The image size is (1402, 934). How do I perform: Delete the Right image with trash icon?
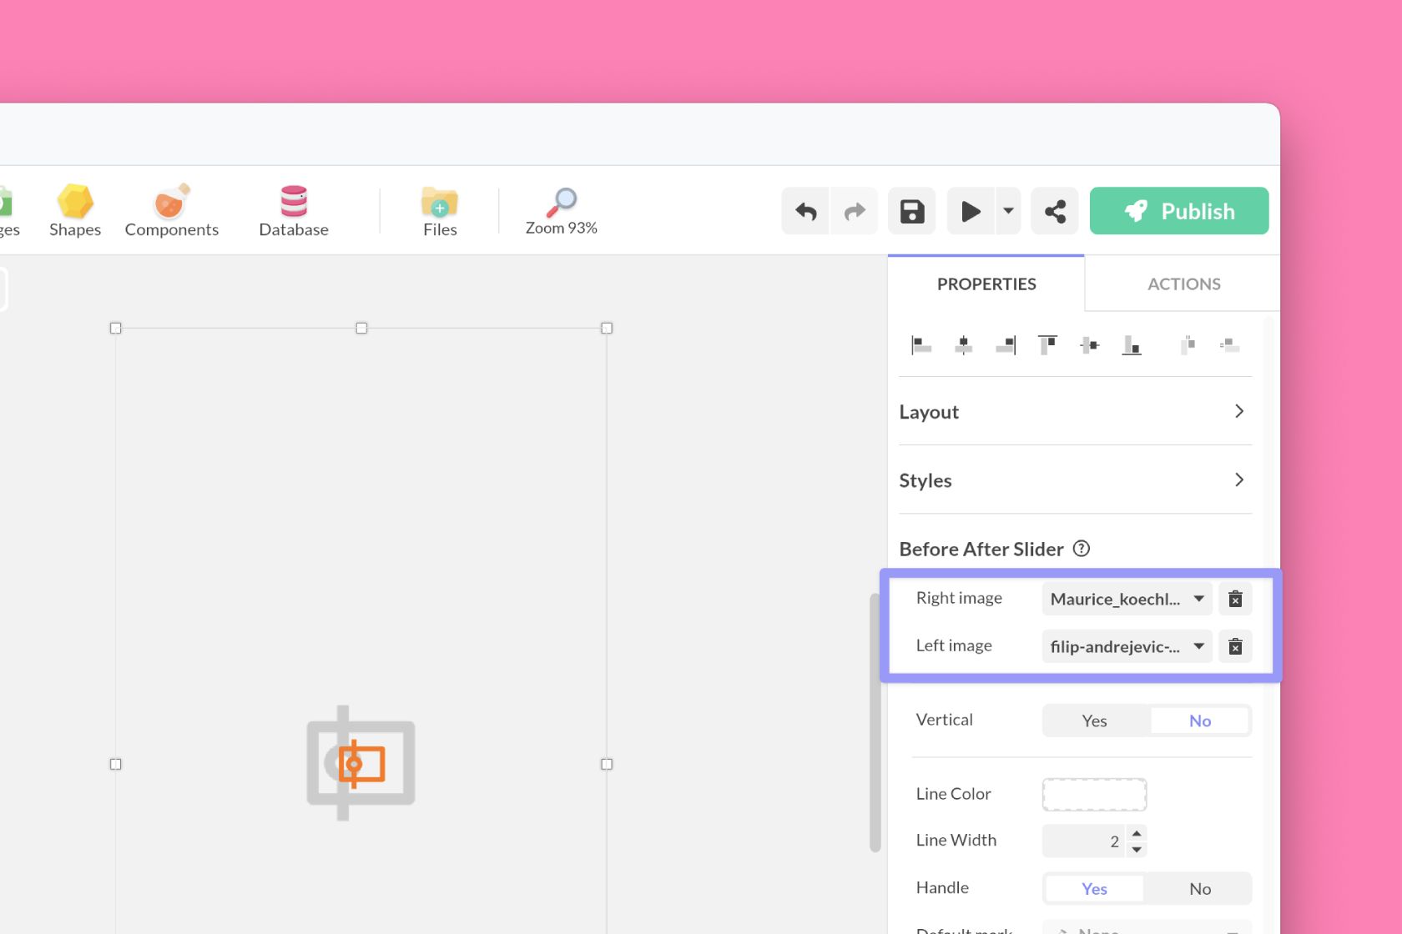tap(1235, 599)
